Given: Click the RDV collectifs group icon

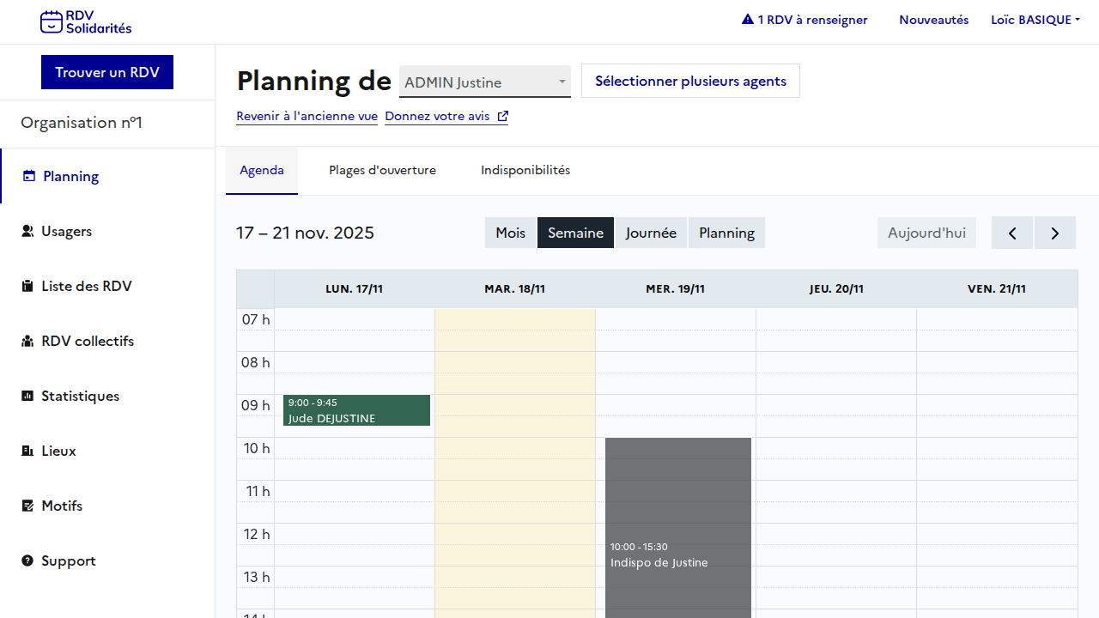Looking at the screenshot, I should pos(27,341).
